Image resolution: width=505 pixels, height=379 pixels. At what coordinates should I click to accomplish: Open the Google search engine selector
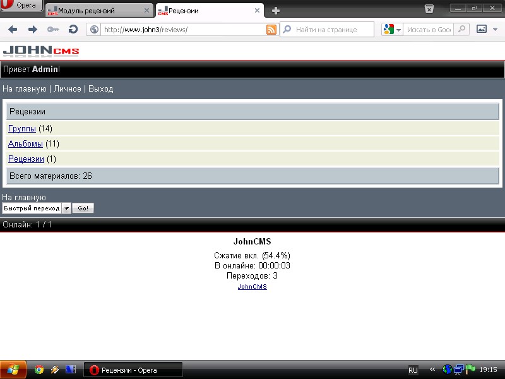point(392,30)
